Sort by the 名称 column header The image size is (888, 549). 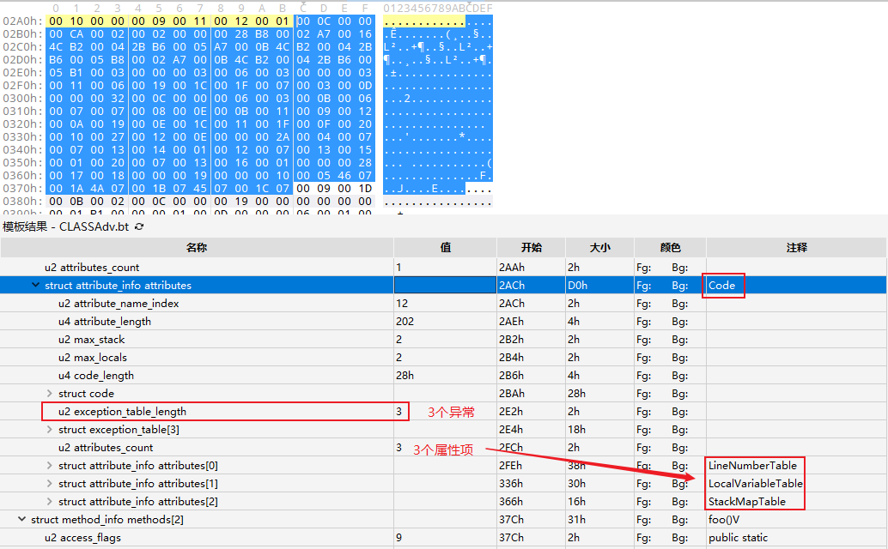(197, 248)
